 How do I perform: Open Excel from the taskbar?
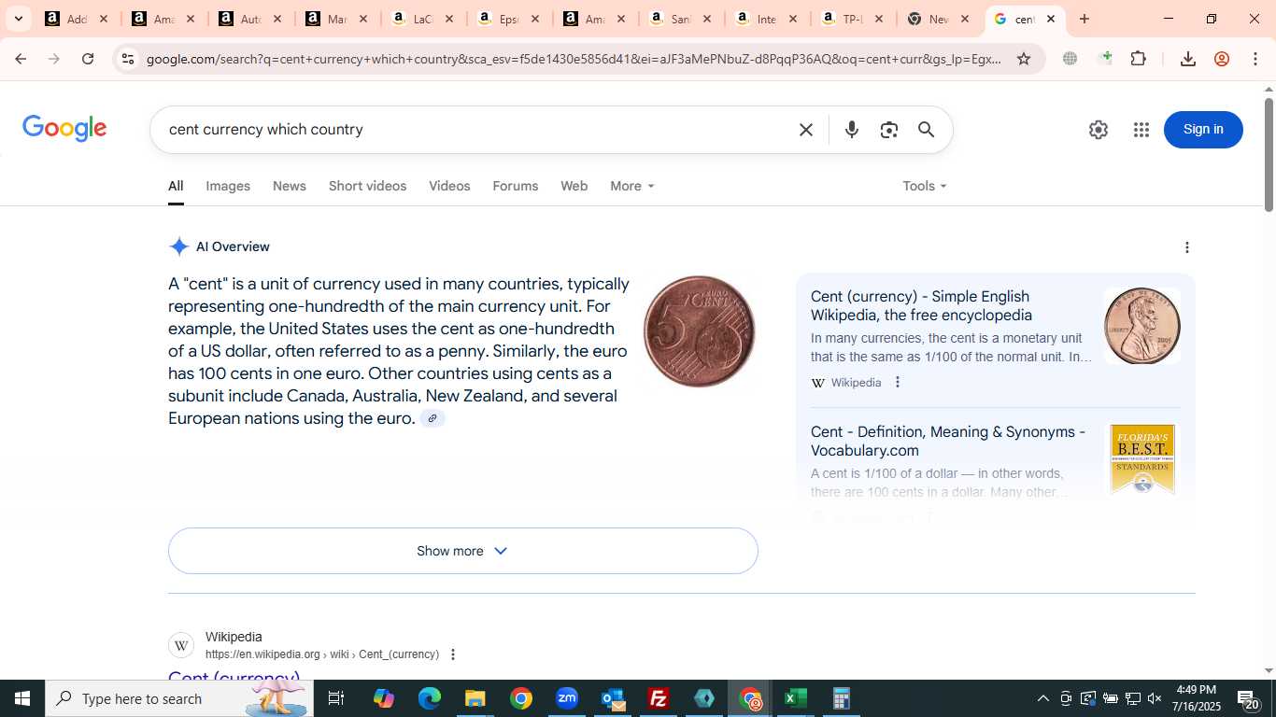coord(795,698)
